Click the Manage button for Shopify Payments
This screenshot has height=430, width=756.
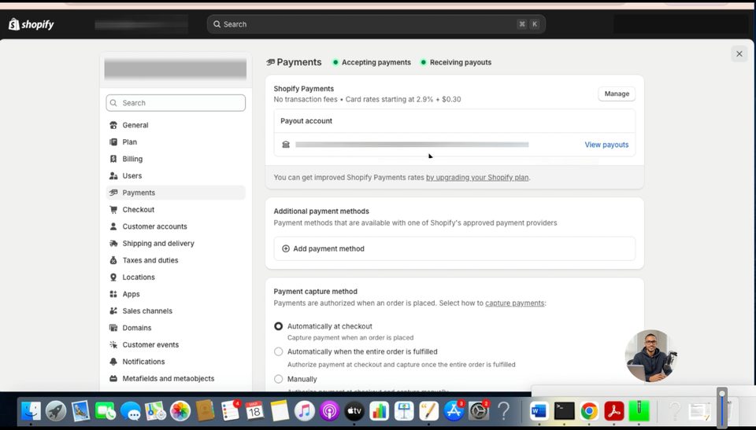pos(617,94)
